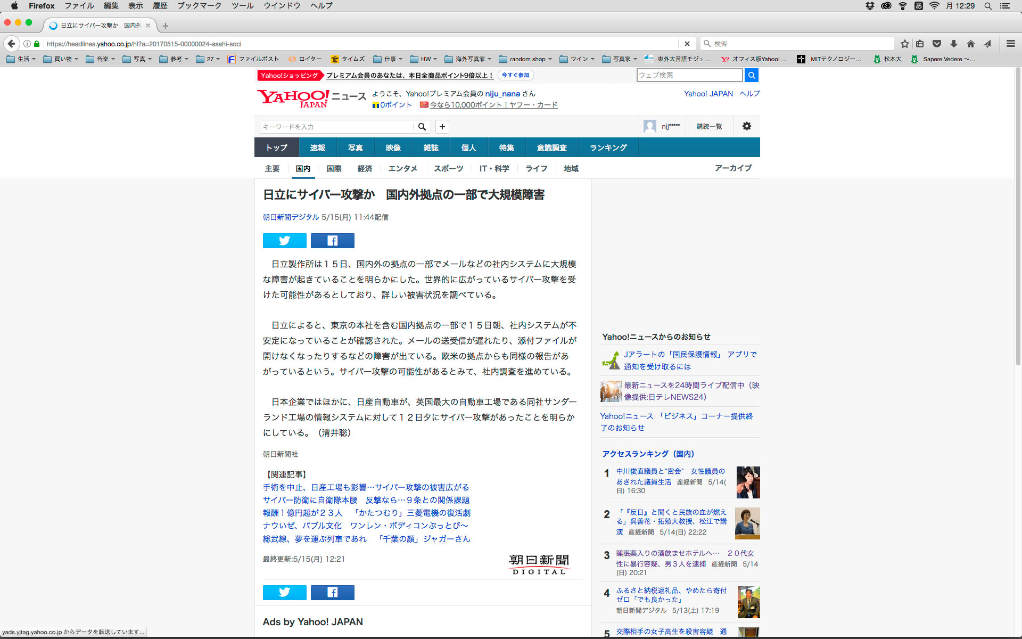Click the keyword search magnifier icon
The width and height of the screenshot is (1022, 639).
[x=422, y=127]
